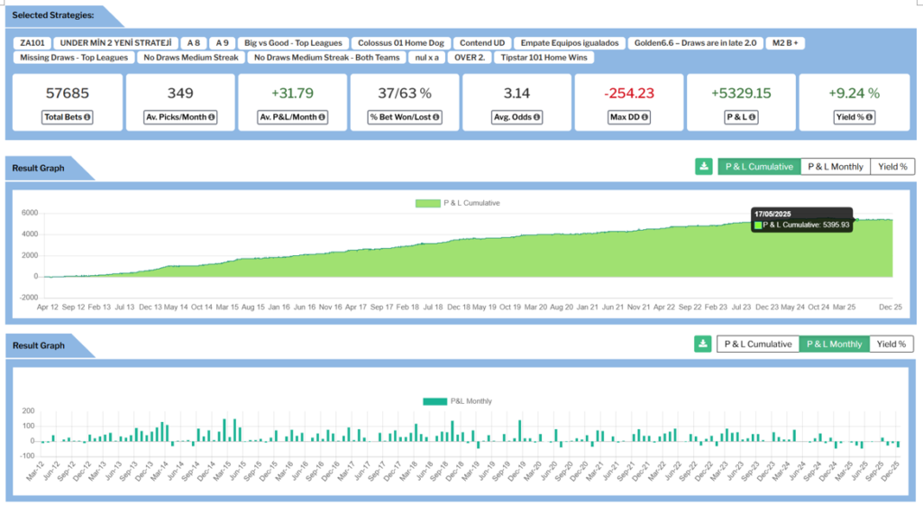The height and width of the screenshot is (505, 923).
Task: Download the cumulative result graph
Action: pyautogui.click(x=703, y=167)
